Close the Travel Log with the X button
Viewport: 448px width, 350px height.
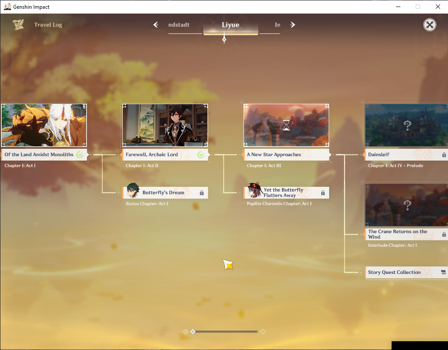tap(430, 25)
